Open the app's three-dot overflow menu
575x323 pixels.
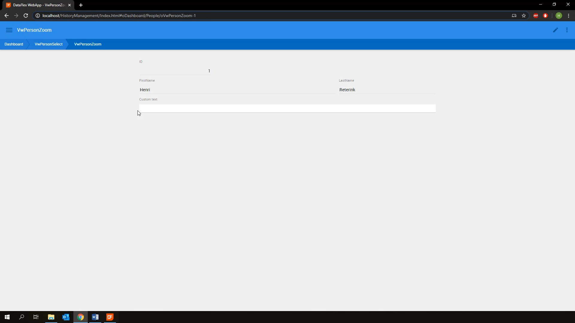tap(567, 30)
